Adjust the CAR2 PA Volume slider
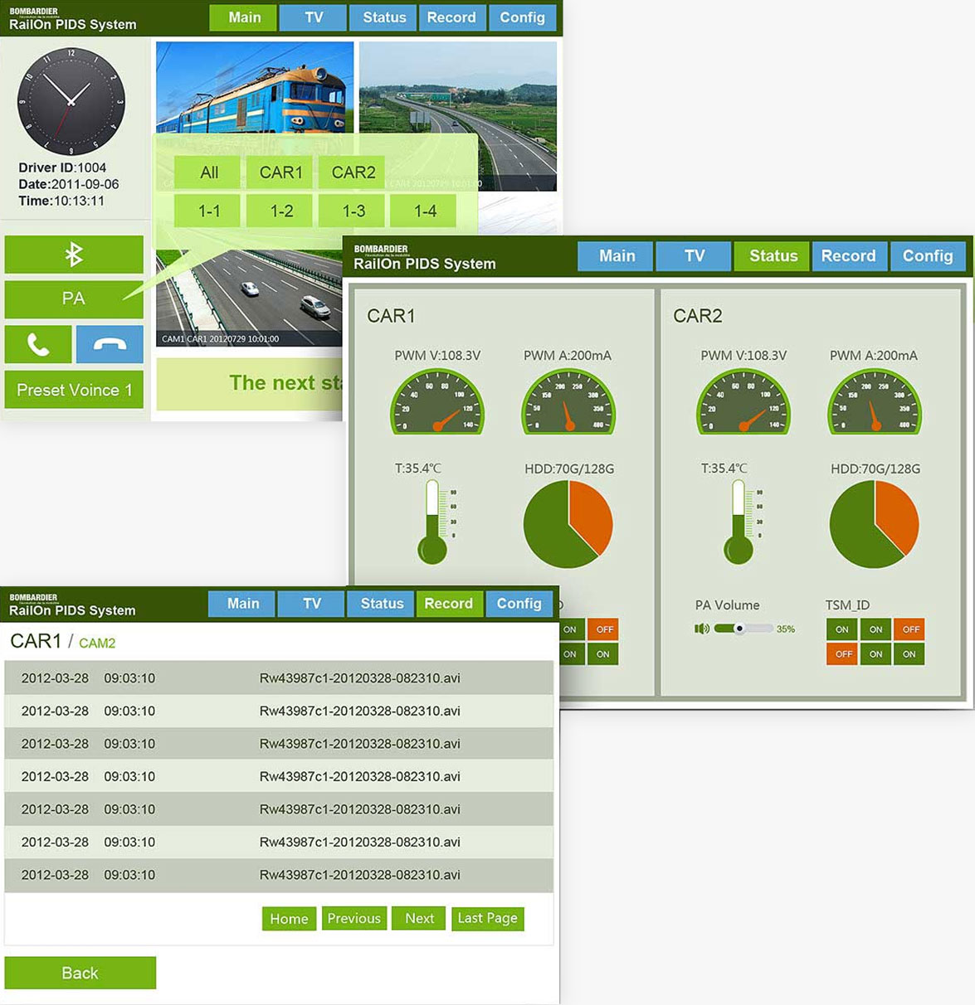This screenshot has width=975, height=1005. coord(739,629)
